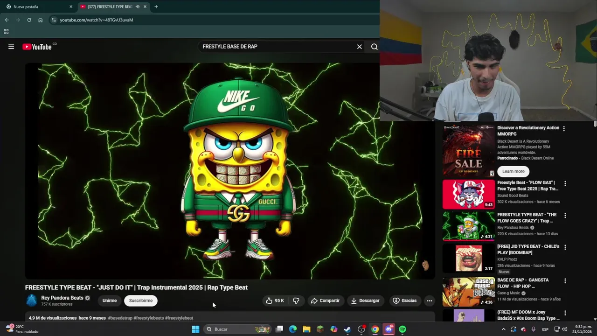Screen dimensions: 597x336
Task: Reload the current page
Action: [x=29, y=20]
